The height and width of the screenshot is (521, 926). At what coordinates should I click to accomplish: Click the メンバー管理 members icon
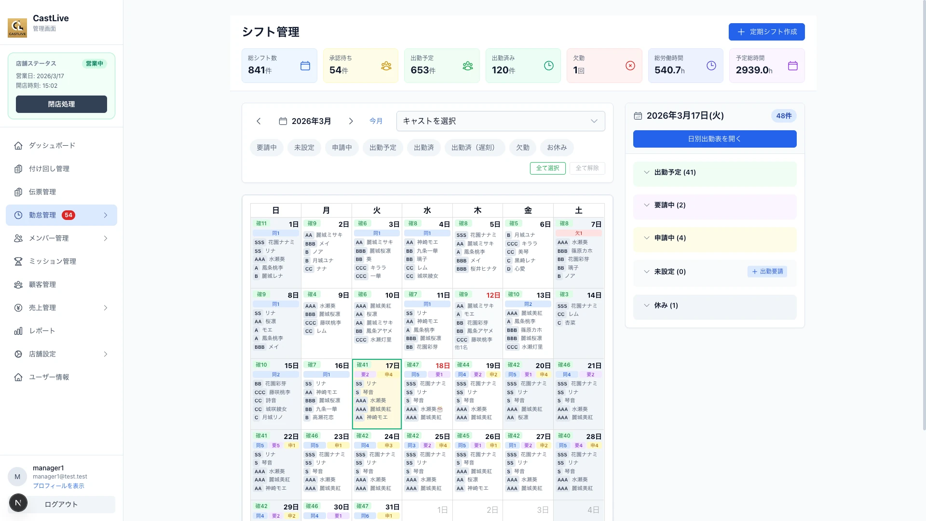tap(18, 238)
